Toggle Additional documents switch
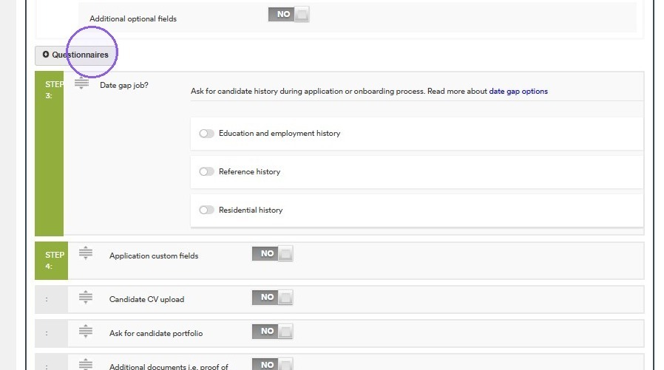 coord(272,364)
